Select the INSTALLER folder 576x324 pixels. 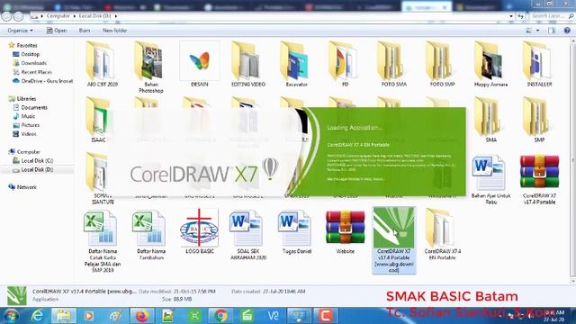[539, 65]
